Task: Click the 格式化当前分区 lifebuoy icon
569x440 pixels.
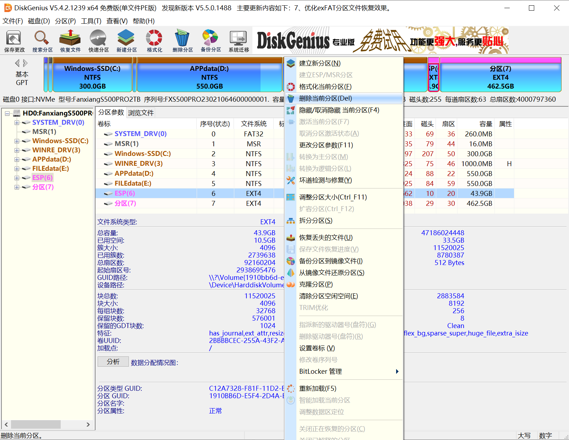Action: [291, 87]
